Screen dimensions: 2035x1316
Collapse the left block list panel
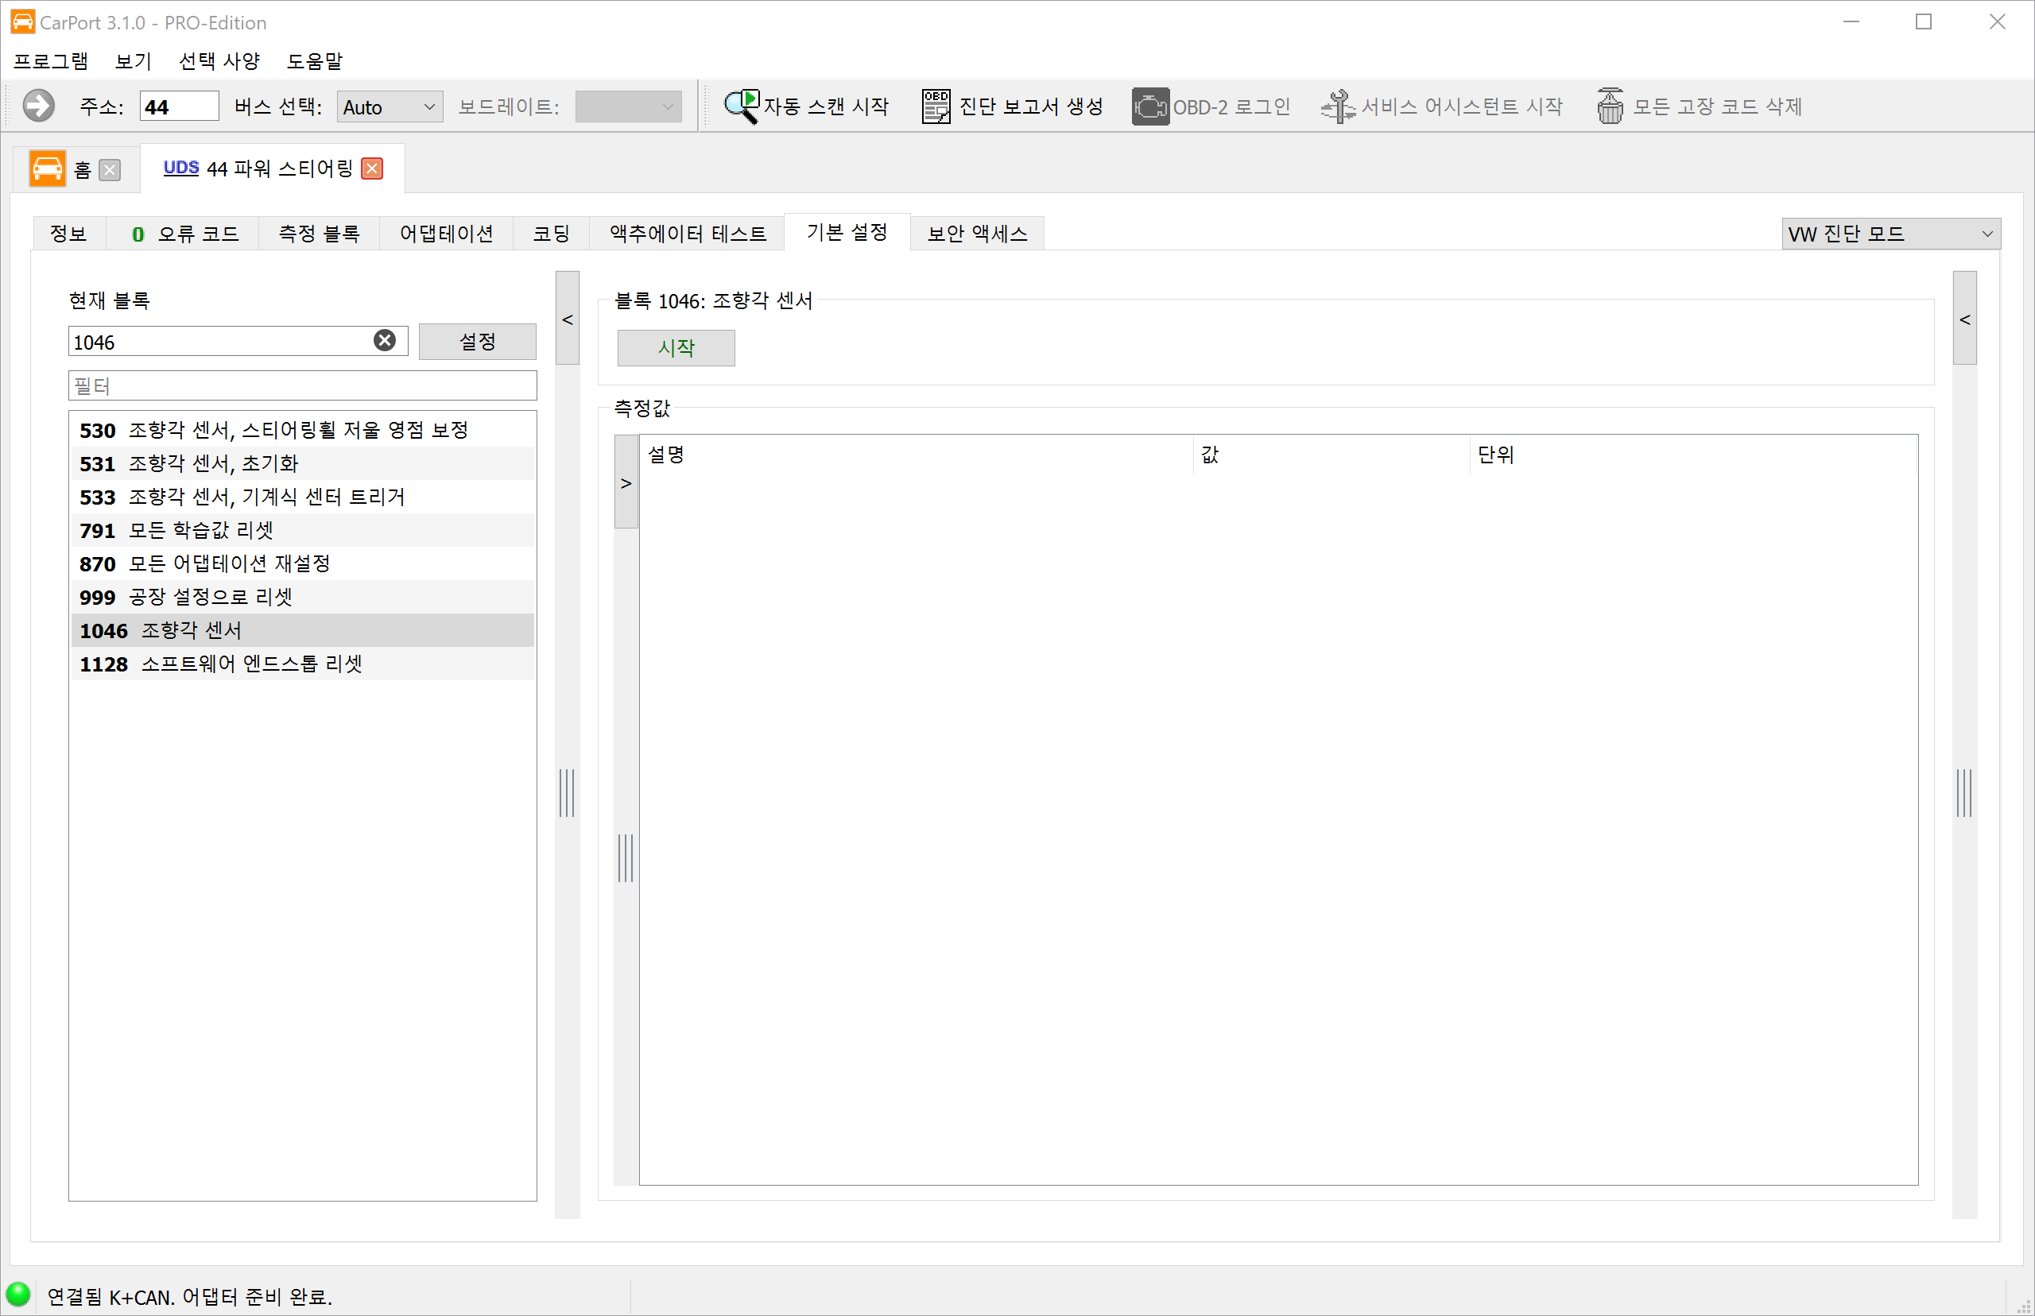tap(568, 319)
